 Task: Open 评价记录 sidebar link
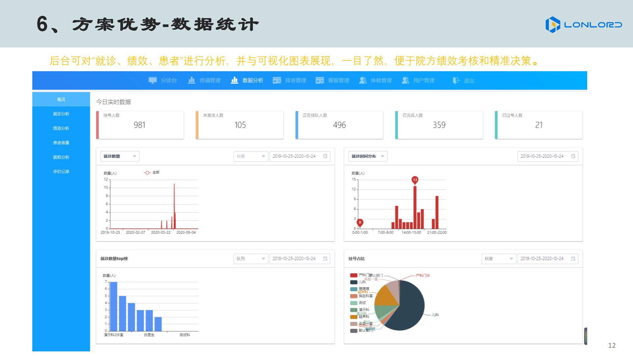tap(61, 171)
